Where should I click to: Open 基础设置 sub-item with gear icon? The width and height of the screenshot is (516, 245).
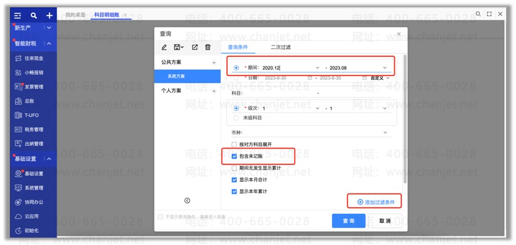point(30,173)
